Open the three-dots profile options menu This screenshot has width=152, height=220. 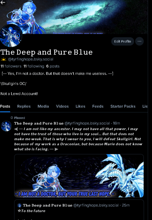139,41
